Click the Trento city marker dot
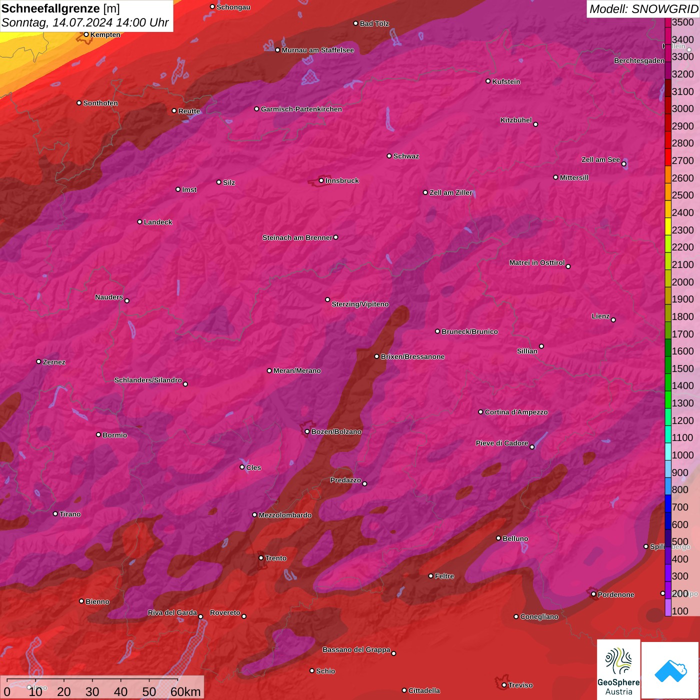 261,558
